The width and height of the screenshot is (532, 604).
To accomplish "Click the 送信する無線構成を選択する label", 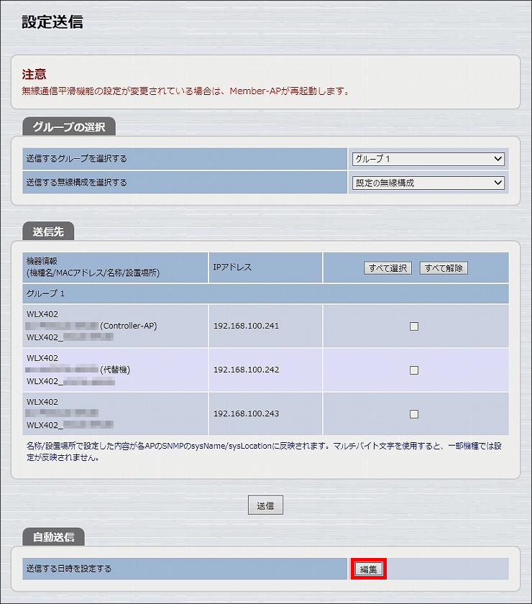I will pyautogui.click(x=77, y=182).
